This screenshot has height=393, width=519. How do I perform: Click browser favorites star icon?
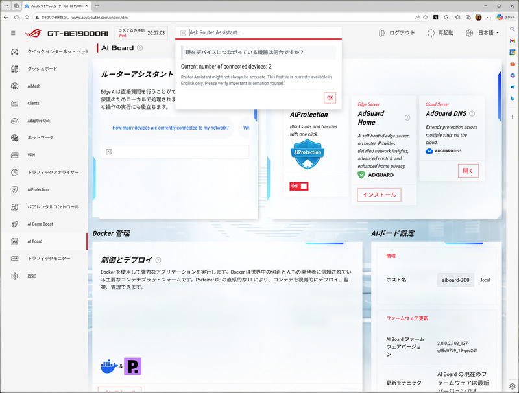tap(426, 18)
